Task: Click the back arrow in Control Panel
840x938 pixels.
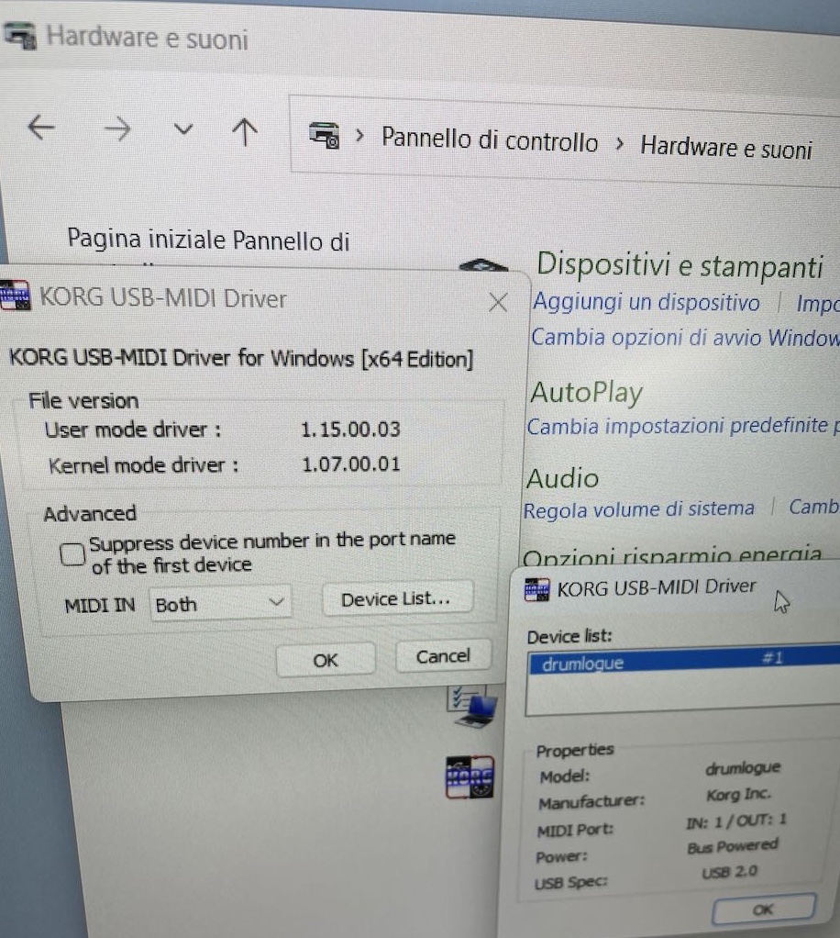Action: pos(41,127)
